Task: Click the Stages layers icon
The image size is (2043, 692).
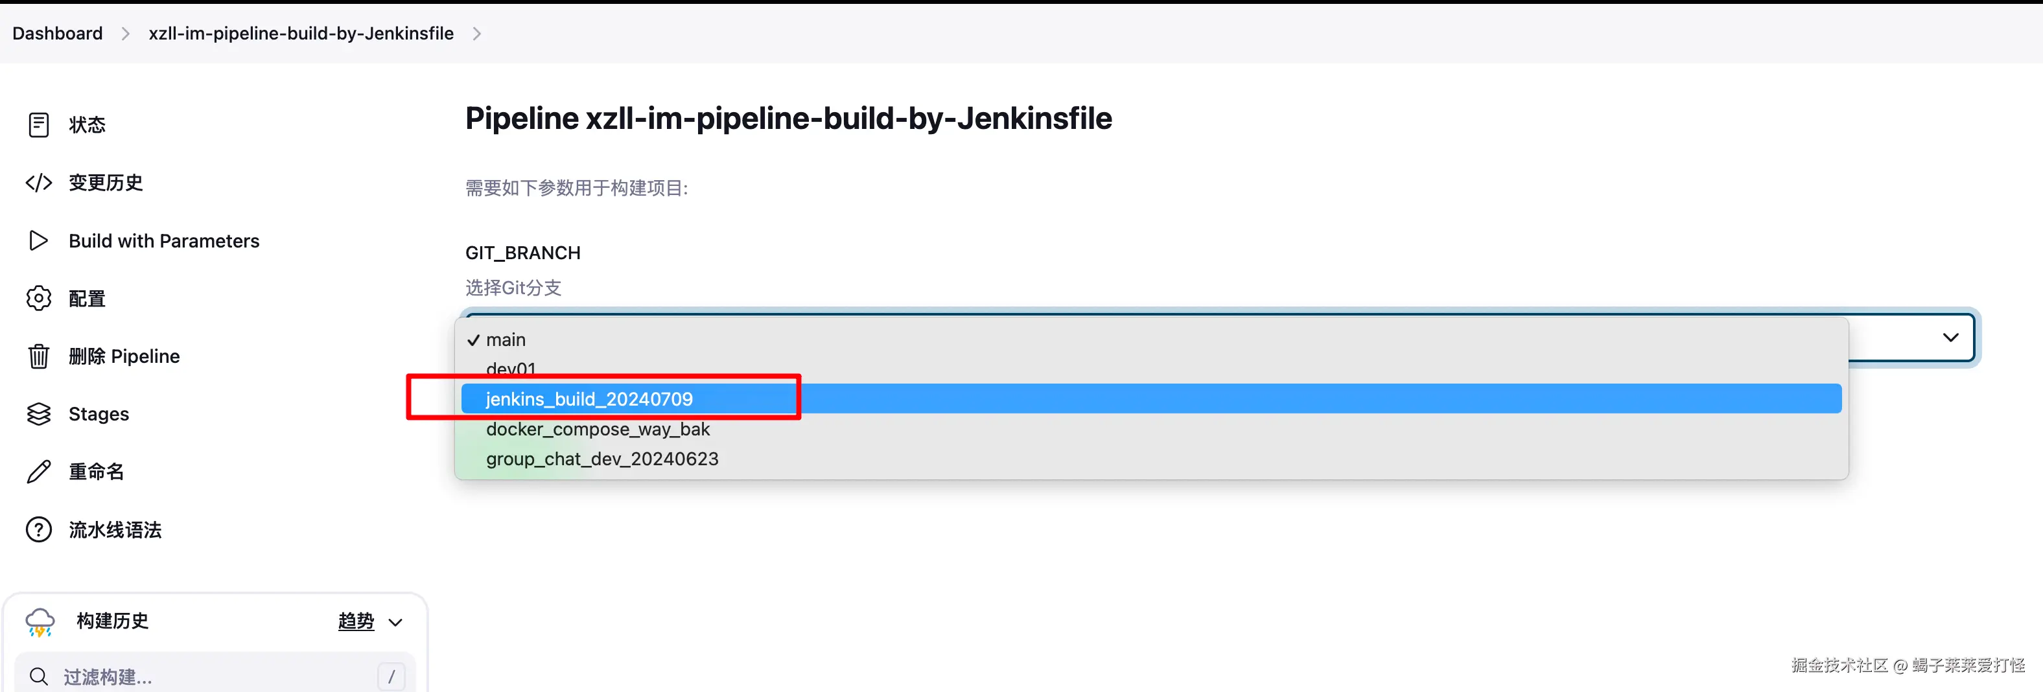Action: 38,414
